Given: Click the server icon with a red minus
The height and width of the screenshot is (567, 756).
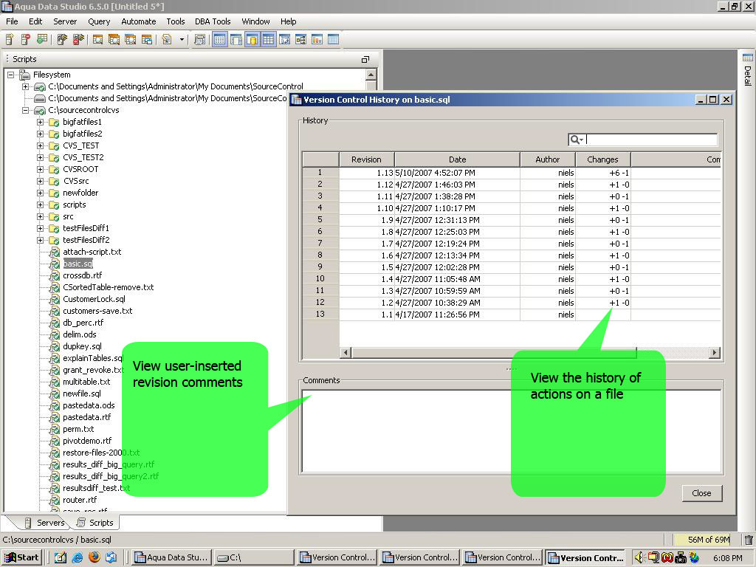Looking at the screenshot, I should coord(26,40).
